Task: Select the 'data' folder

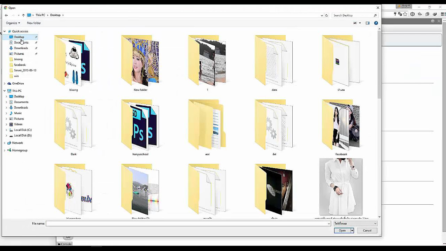Action: click(274, 60)
